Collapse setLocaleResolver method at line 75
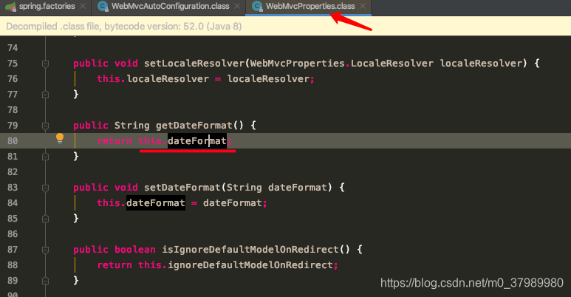The image size is (571, 297). pyautogui.click(x=45, y=64)
